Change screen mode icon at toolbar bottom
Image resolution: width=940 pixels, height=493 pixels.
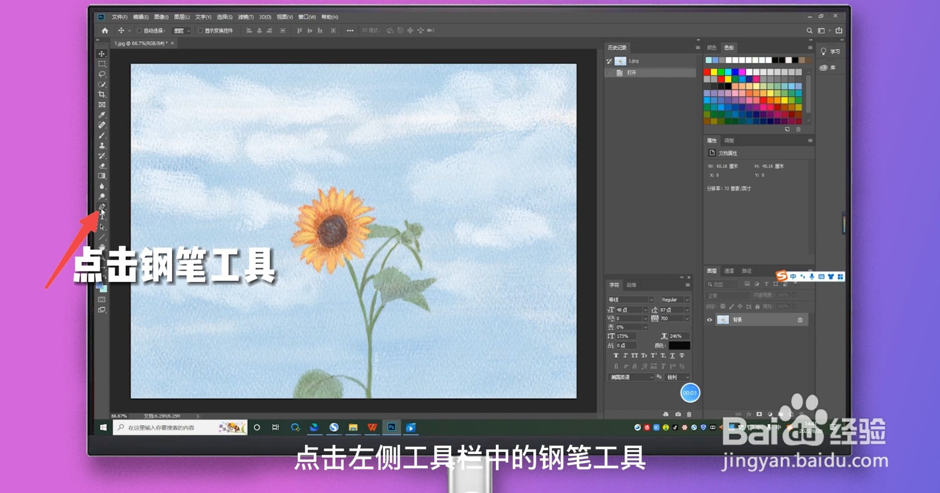pyautogui.click(x=102, y=310)
